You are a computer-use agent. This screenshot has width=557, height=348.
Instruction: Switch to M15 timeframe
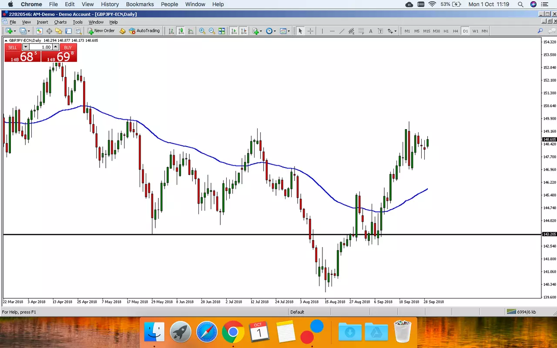click(426, 31)
